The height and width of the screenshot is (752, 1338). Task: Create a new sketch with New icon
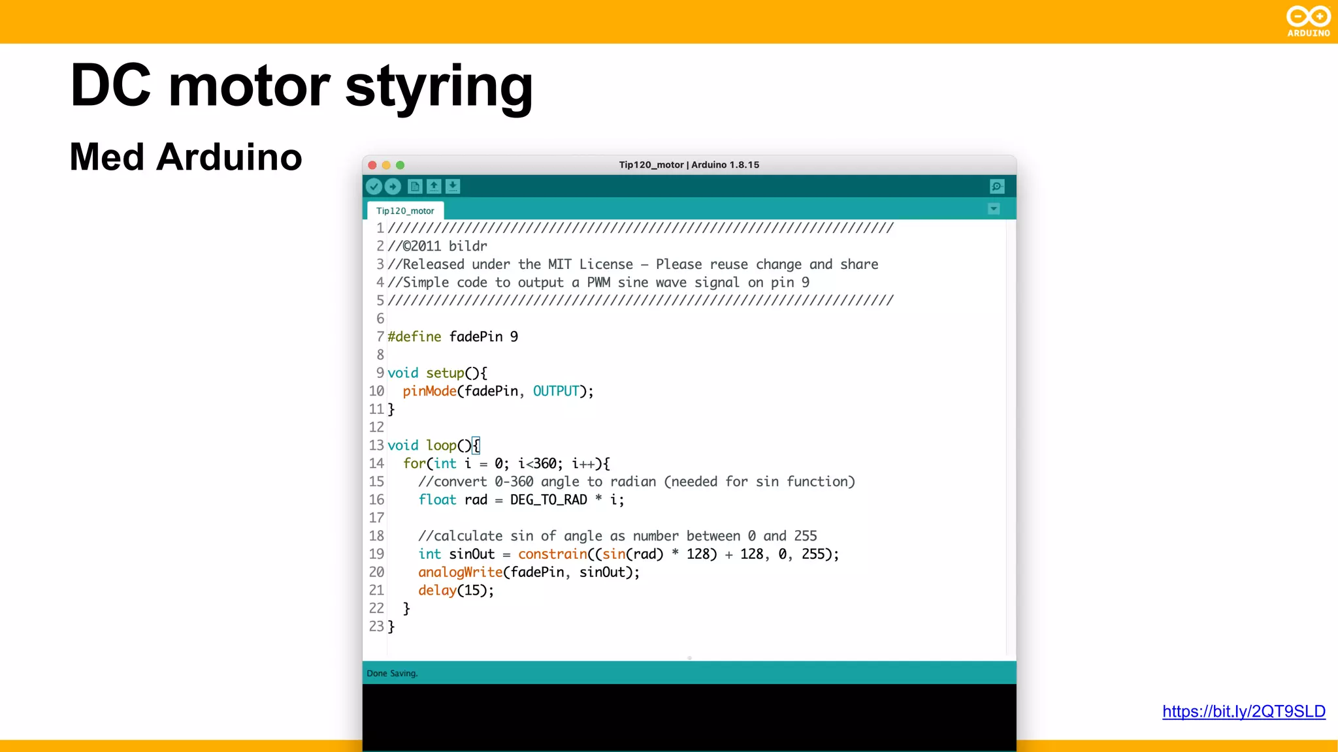click(x=415, y=187)
